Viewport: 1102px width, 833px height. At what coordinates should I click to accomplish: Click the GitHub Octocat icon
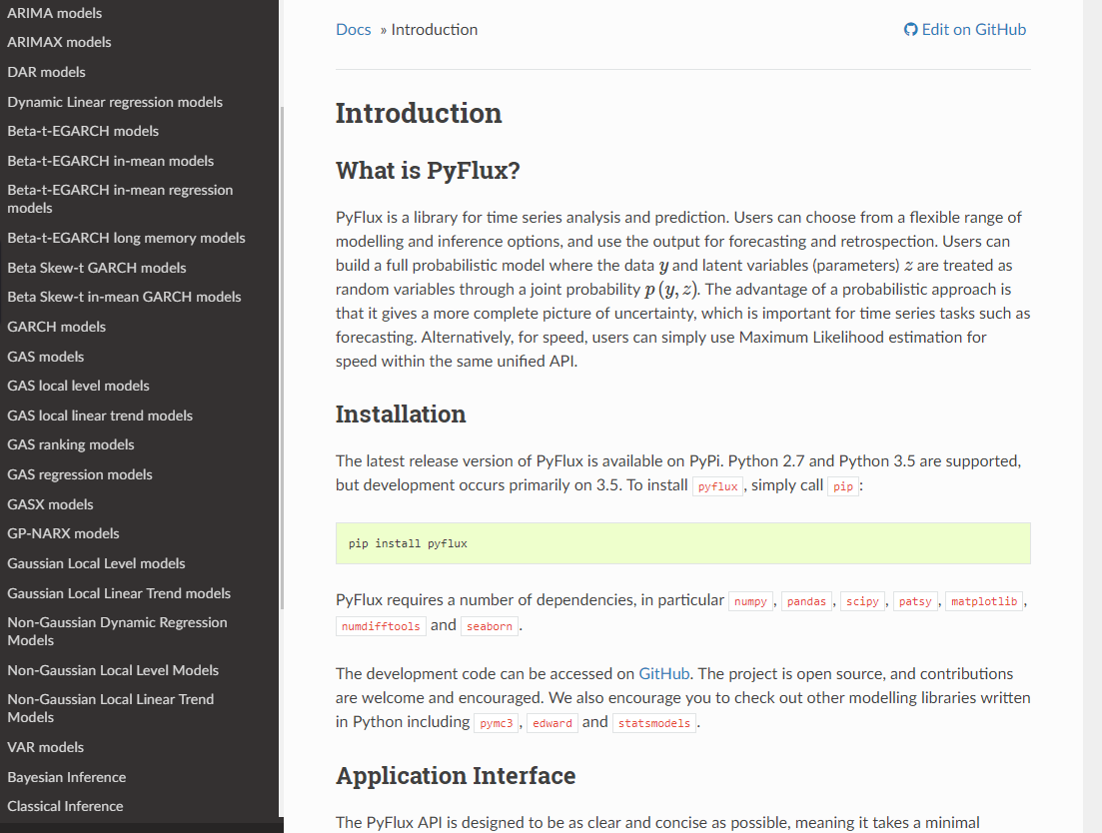[909, 29]
